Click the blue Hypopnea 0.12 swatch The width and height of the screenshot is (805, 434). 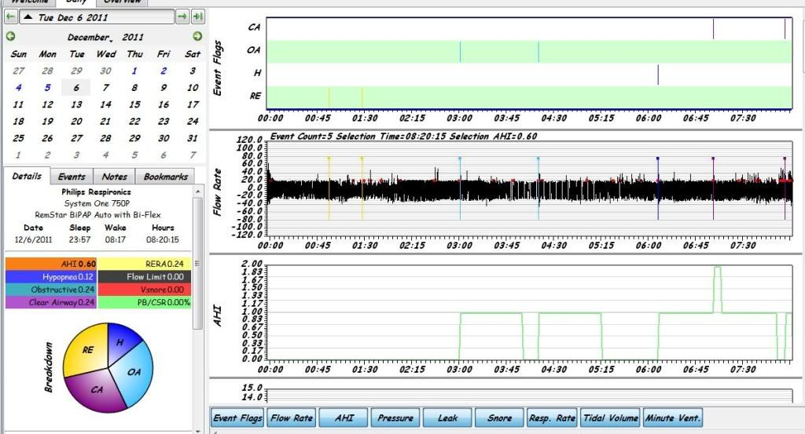(51, 277)
